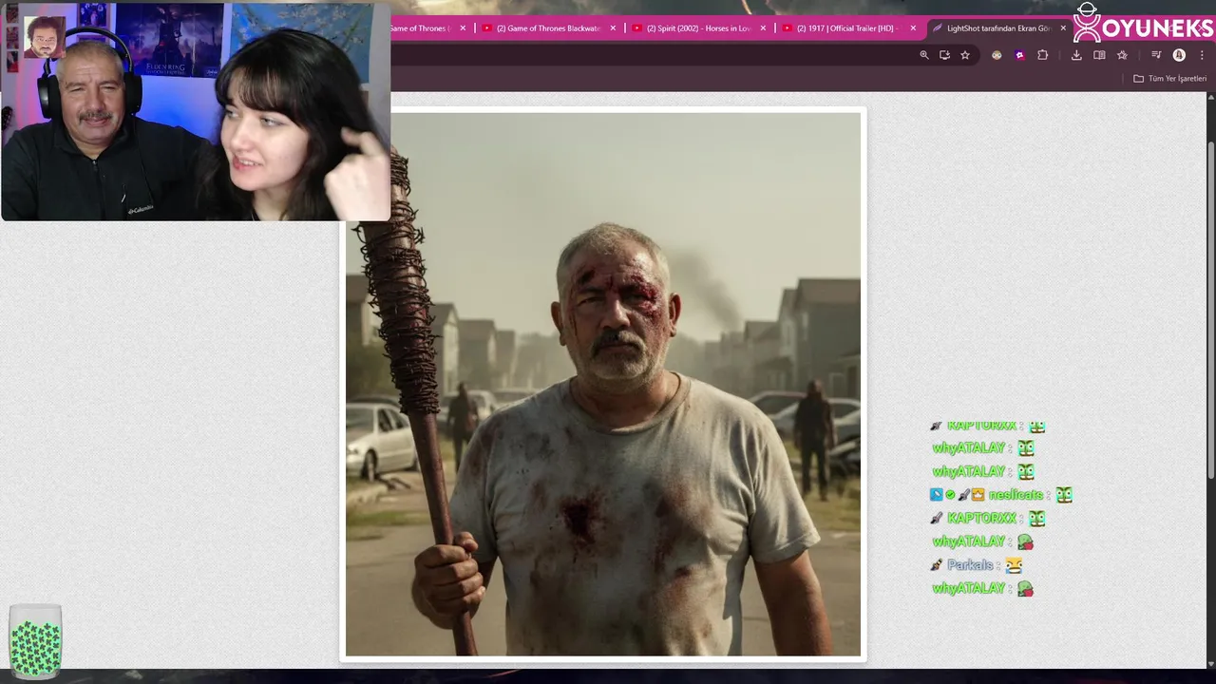1216x684 pixels.
Task: Open the zoom magnifier icon in address bar
Action: 923,55
